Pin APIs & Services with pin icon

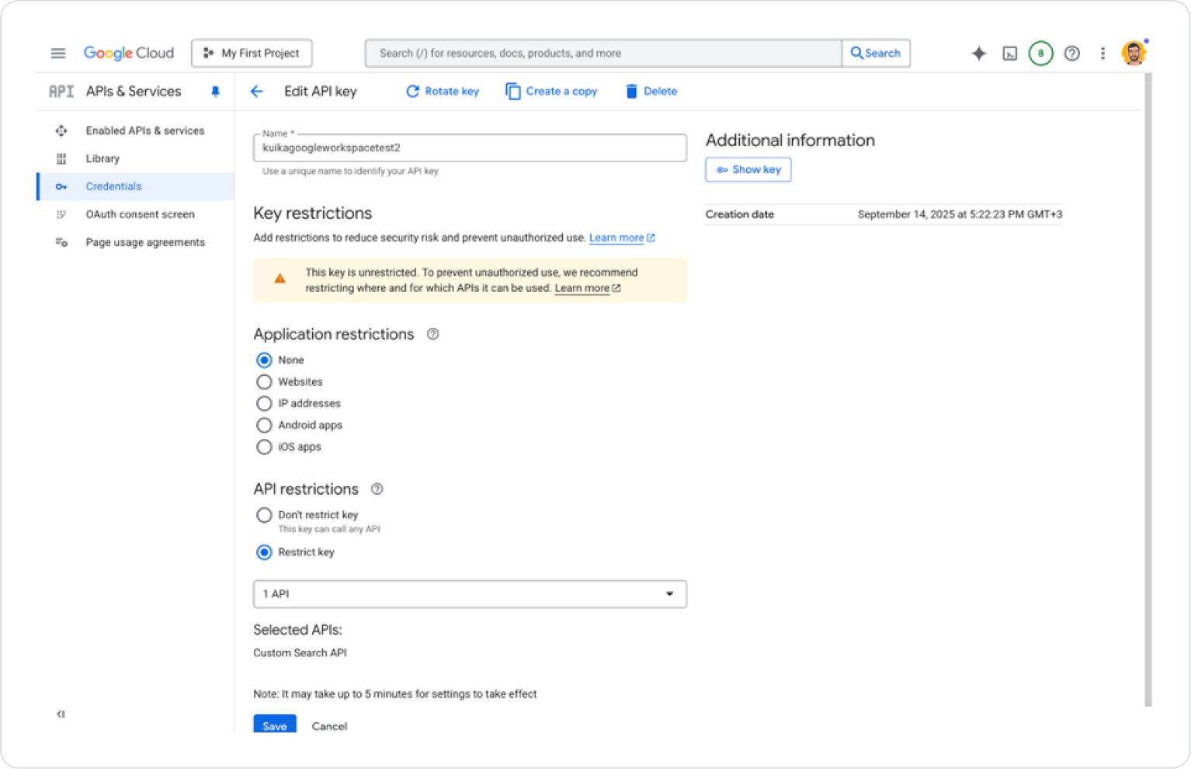pos(216,92)
